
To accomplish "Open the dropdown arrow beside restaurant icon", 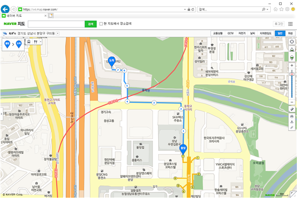I will (x=40, y=42).
